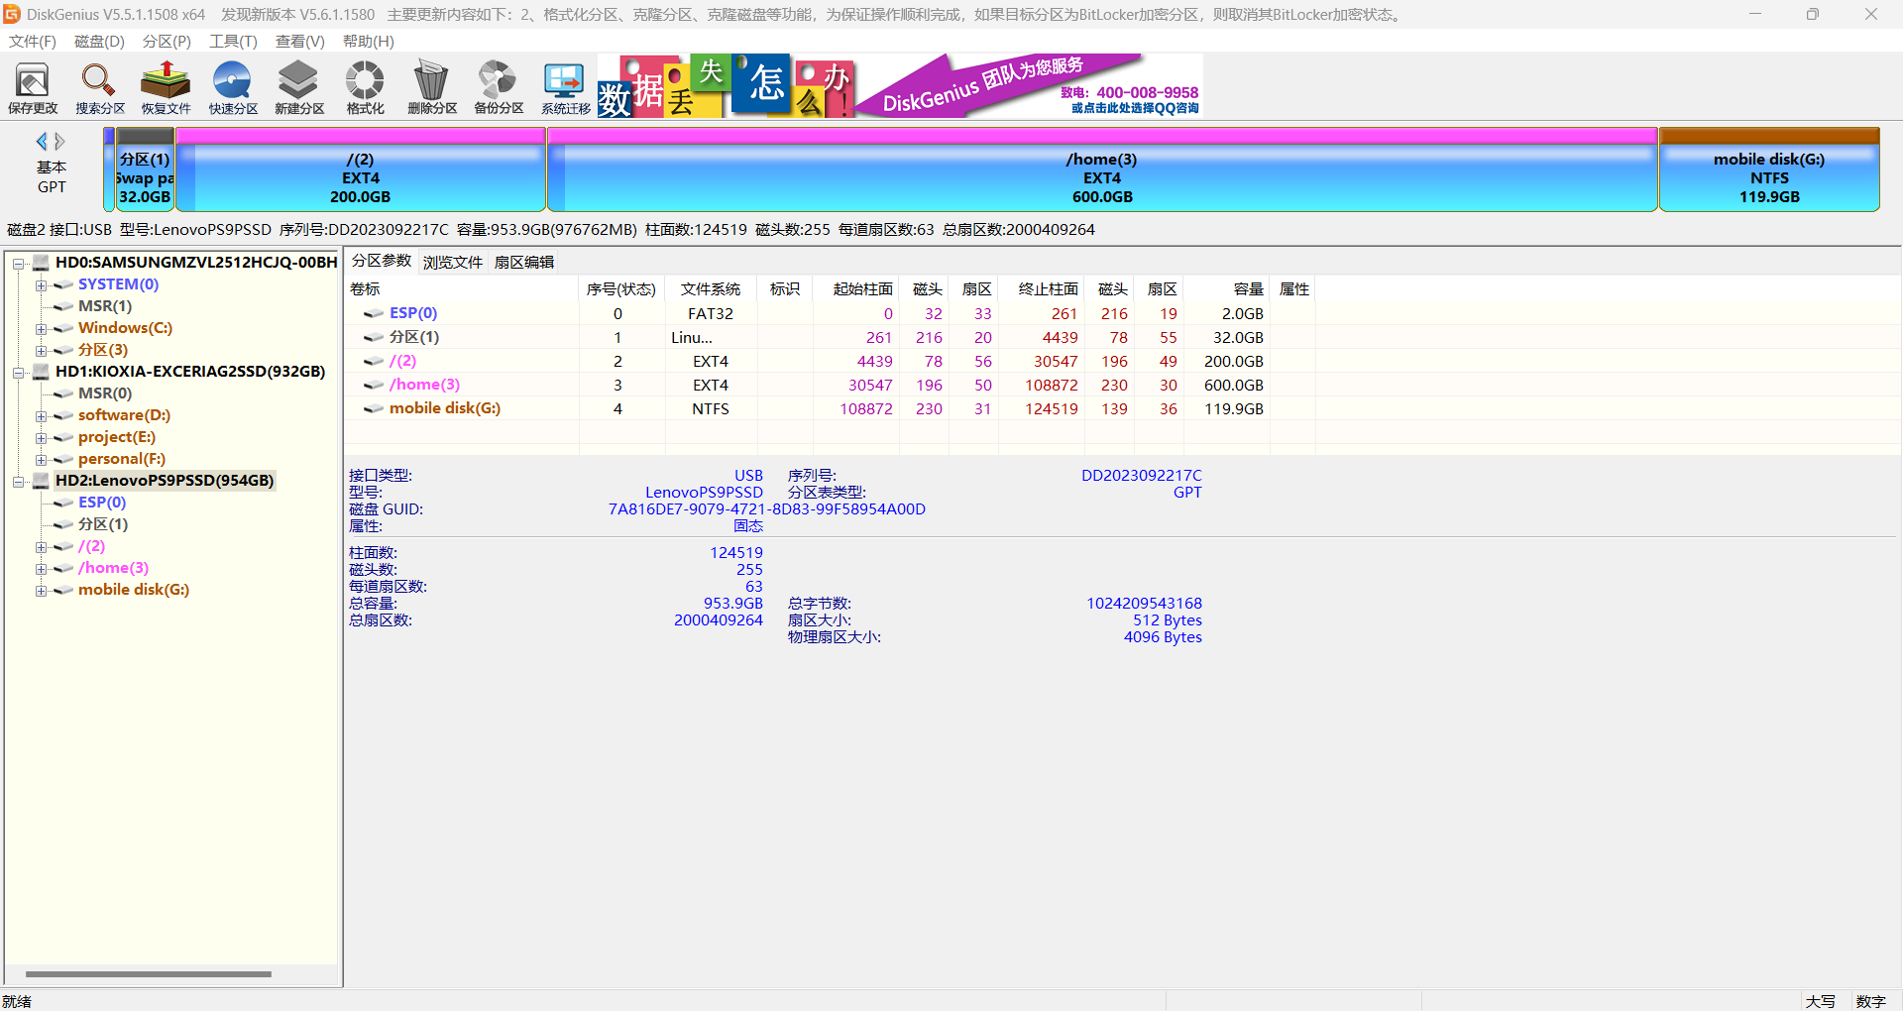Viewport: 1903px width, 1011px height.
Task: Launch Recover Files (恢复文件) tool
Action: pos(166,87)
